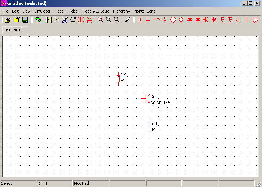
Task: Place a current source
Action: pos(181,20)
